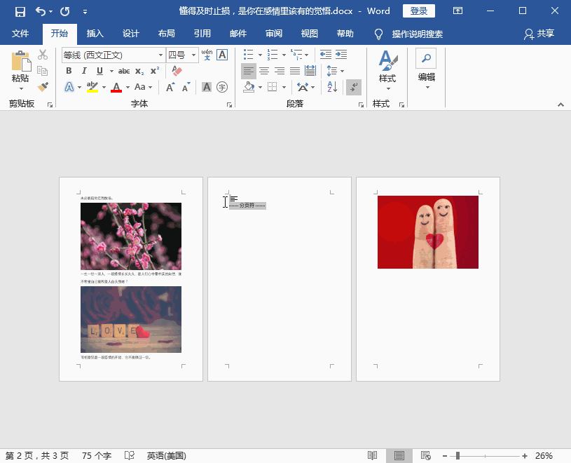Save the document with the floppy disk icon
The height and width of the screenshot is (463, 571).
pos(20,12)
